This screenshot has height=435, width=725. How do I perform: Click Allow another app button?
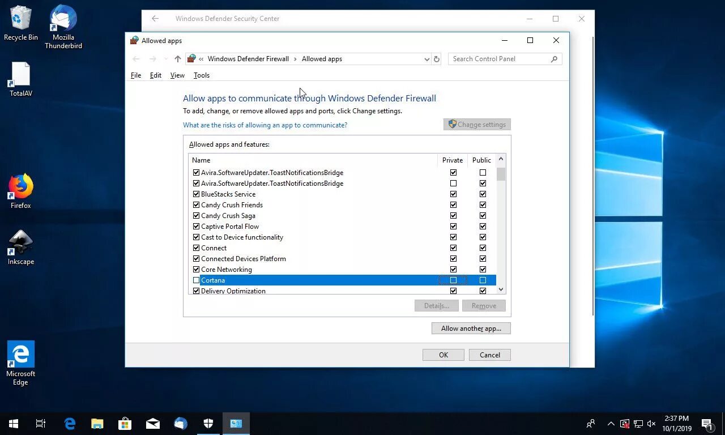pyautogui.click(x=471, y=329)
